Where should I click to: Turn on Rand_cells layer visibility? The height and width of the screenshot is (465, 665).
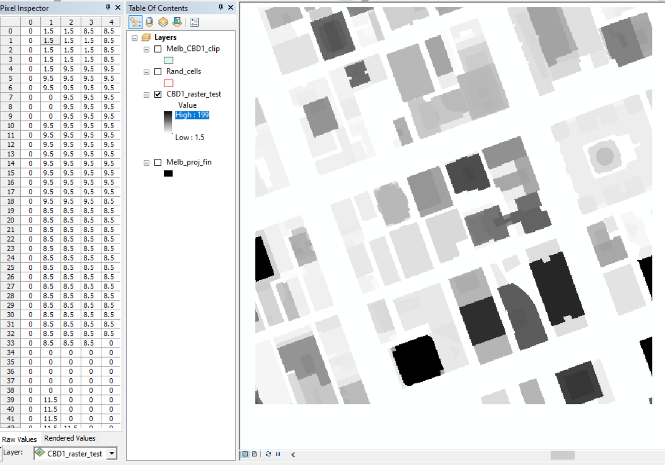(158, 72)
